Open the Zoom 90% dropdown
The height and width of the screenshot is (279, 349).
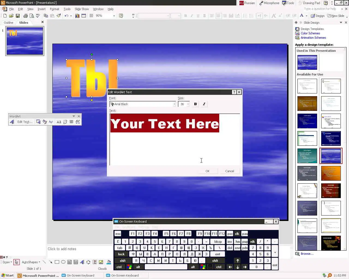click(x=114, y=16)
